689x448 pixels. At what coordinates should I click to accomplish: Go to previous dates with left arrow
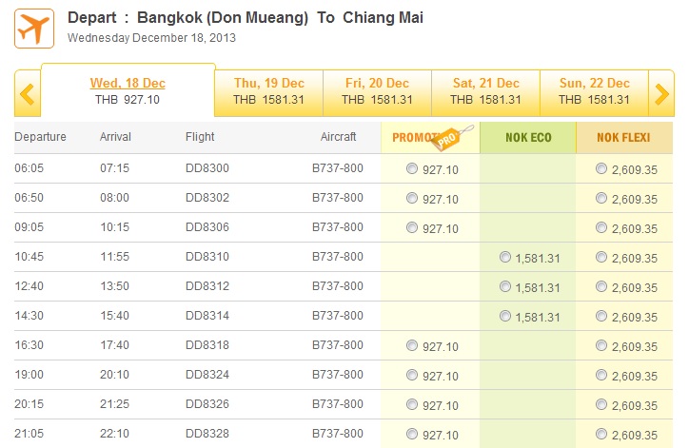(28, 93)
